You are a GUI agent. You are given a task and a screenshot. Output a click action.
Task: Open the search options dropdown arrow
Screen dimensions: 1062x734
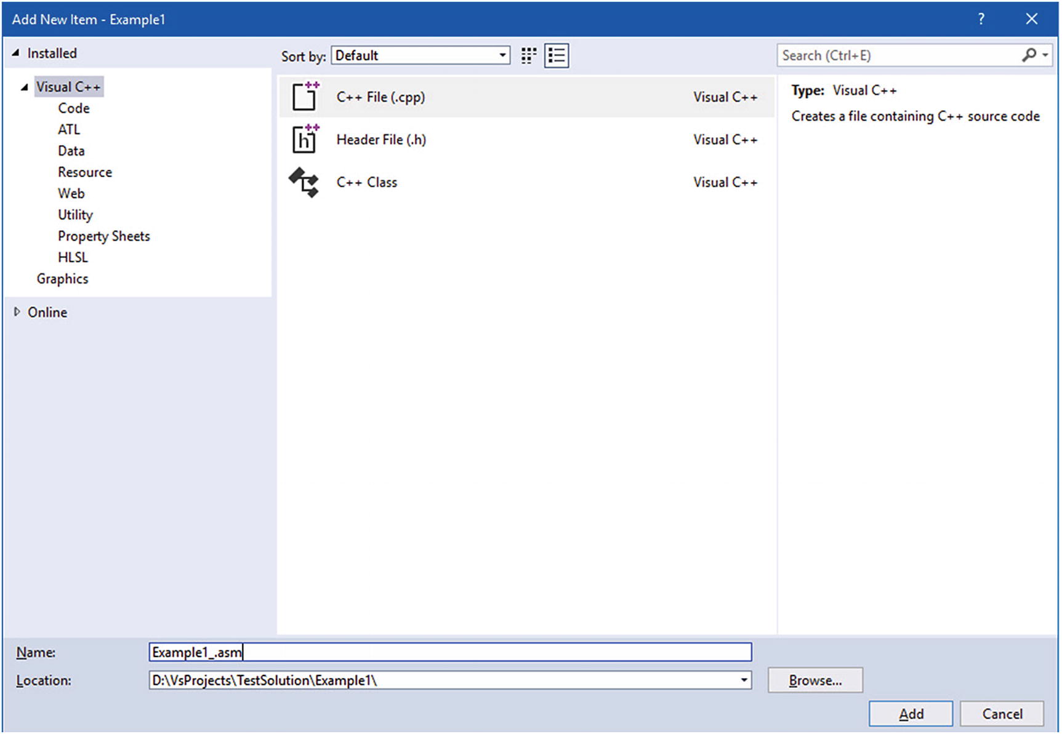tap(1045, 55)
